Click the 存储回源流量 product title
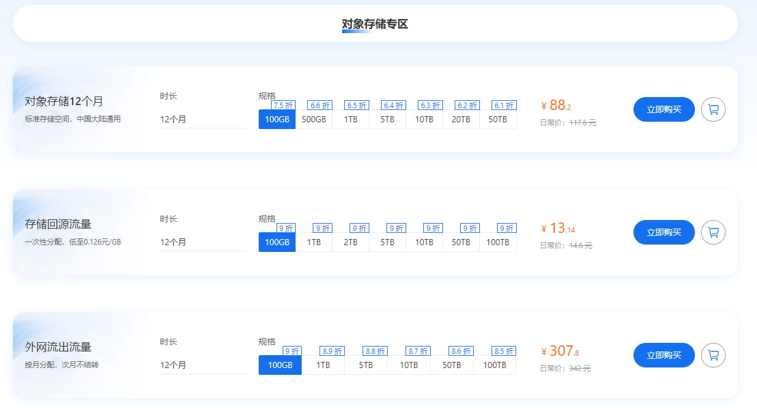The width and height of the screenshot is (757, 408). coord(58,224)
